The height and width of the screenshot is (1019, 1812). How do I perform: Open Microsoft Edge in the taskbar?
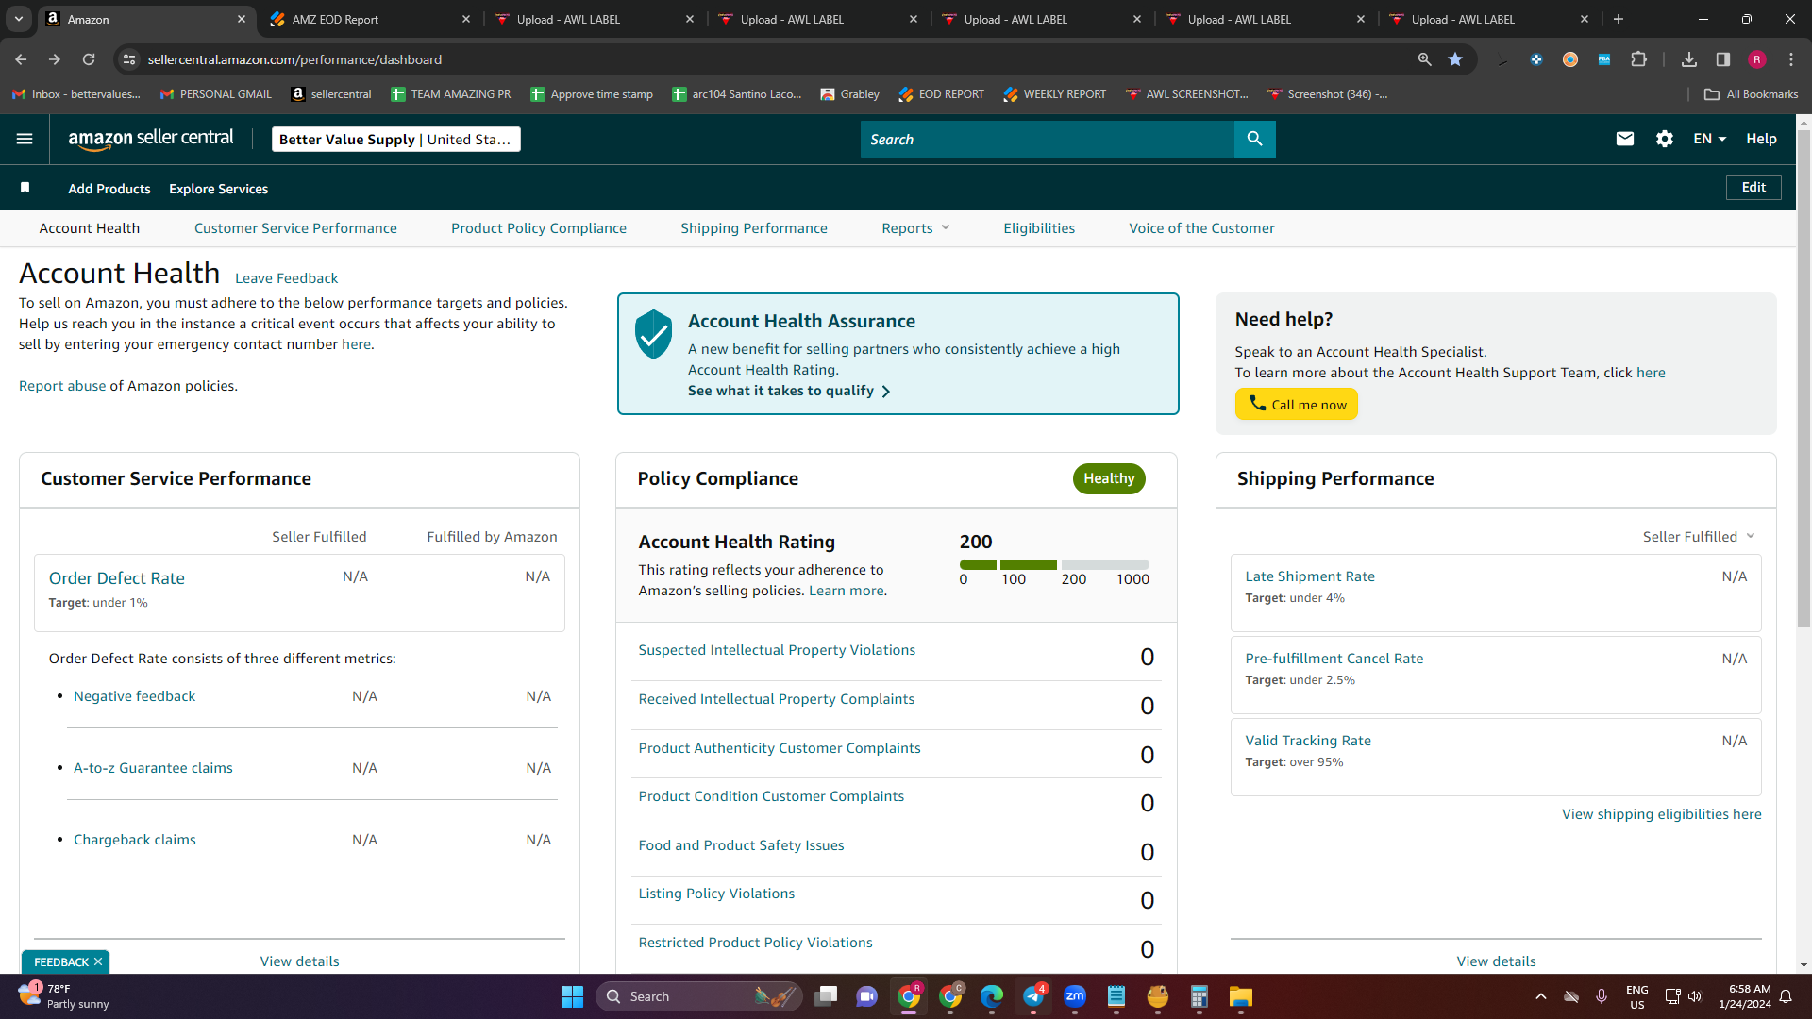coord(992,996)
